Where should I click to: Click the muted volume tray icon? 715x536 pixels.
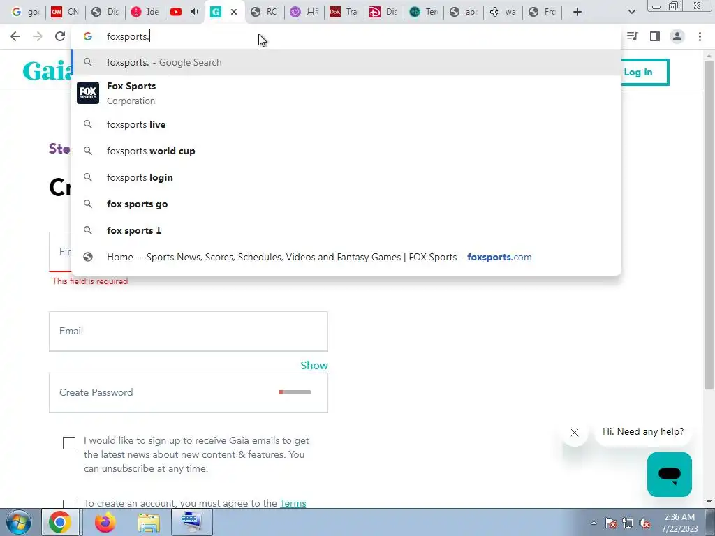(644, 523)
